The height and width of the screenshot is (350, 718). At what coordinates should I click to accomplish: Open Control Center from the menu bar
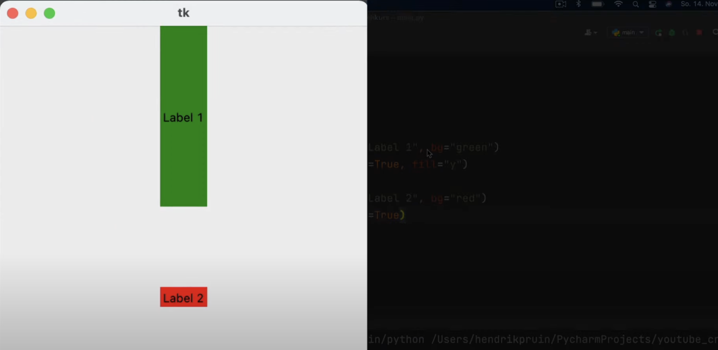click(653, 4)
